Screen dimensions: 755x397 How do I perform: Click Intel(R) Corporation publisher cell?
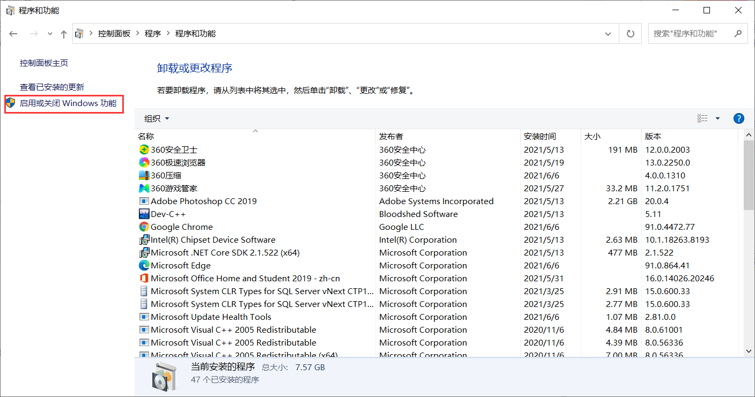pyautogui.click(x=418, y=239)
